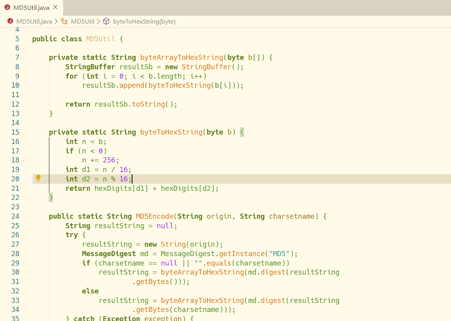Click 'for' keyword on line 9
Viewport: 451px width, 321px height.
pos(72,76)
